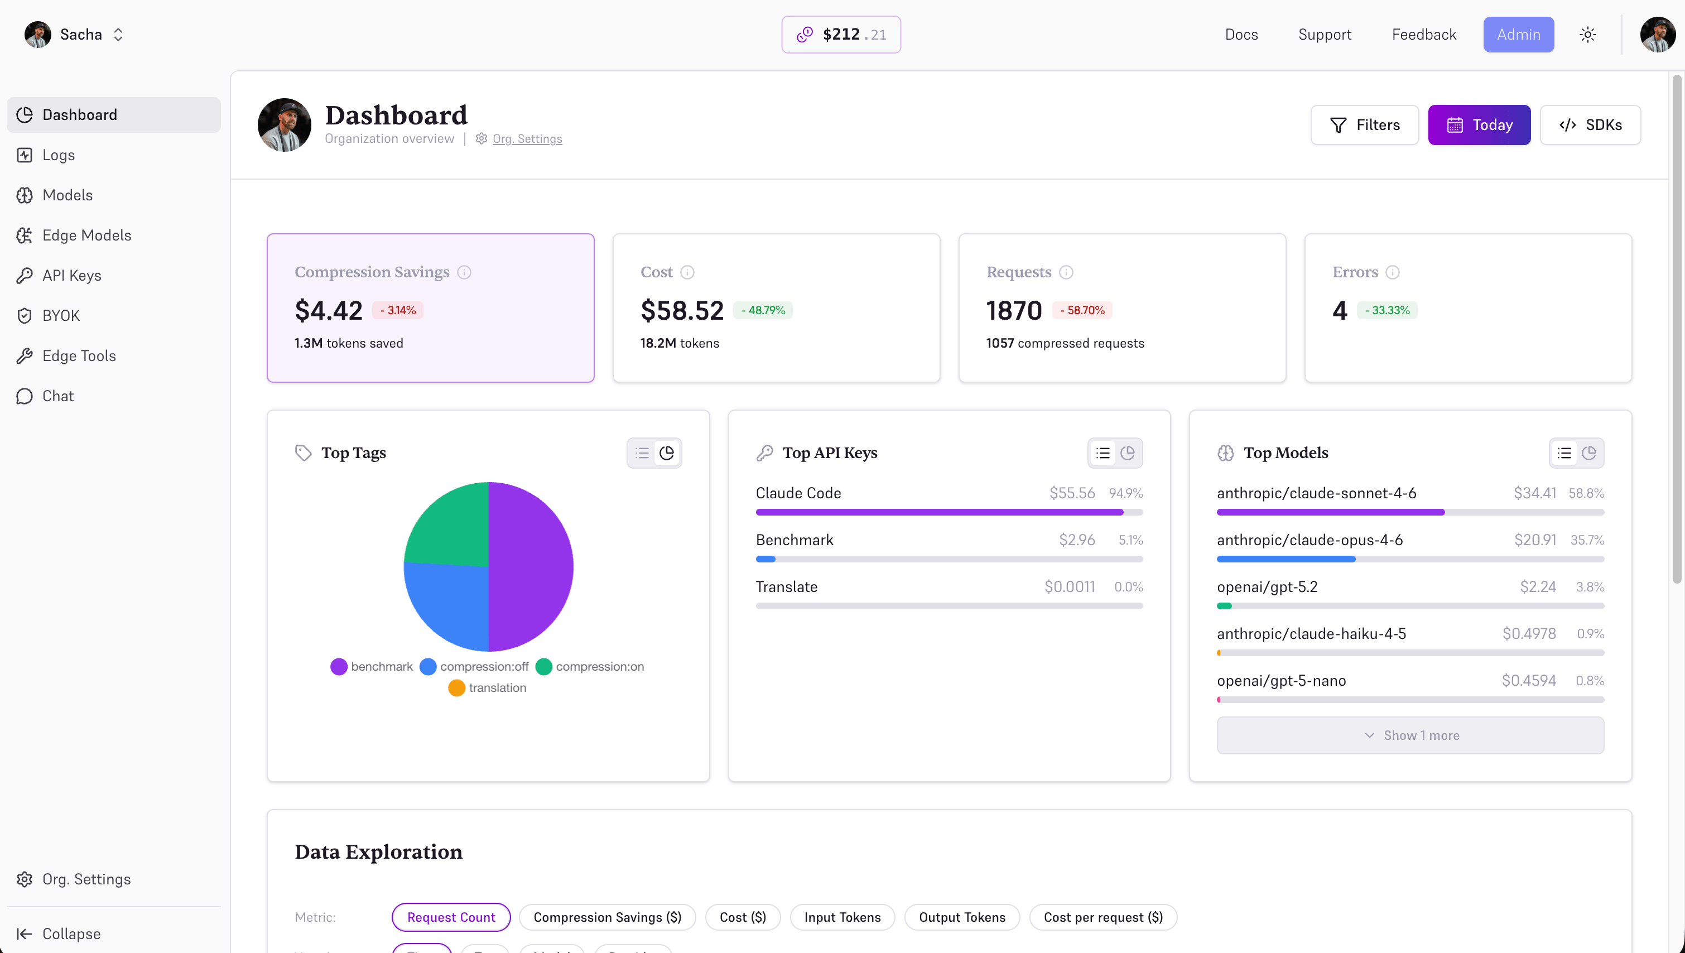Click the Collapse sidebar arrow icon
1685x953 pixels.
(x=24, y=934)
